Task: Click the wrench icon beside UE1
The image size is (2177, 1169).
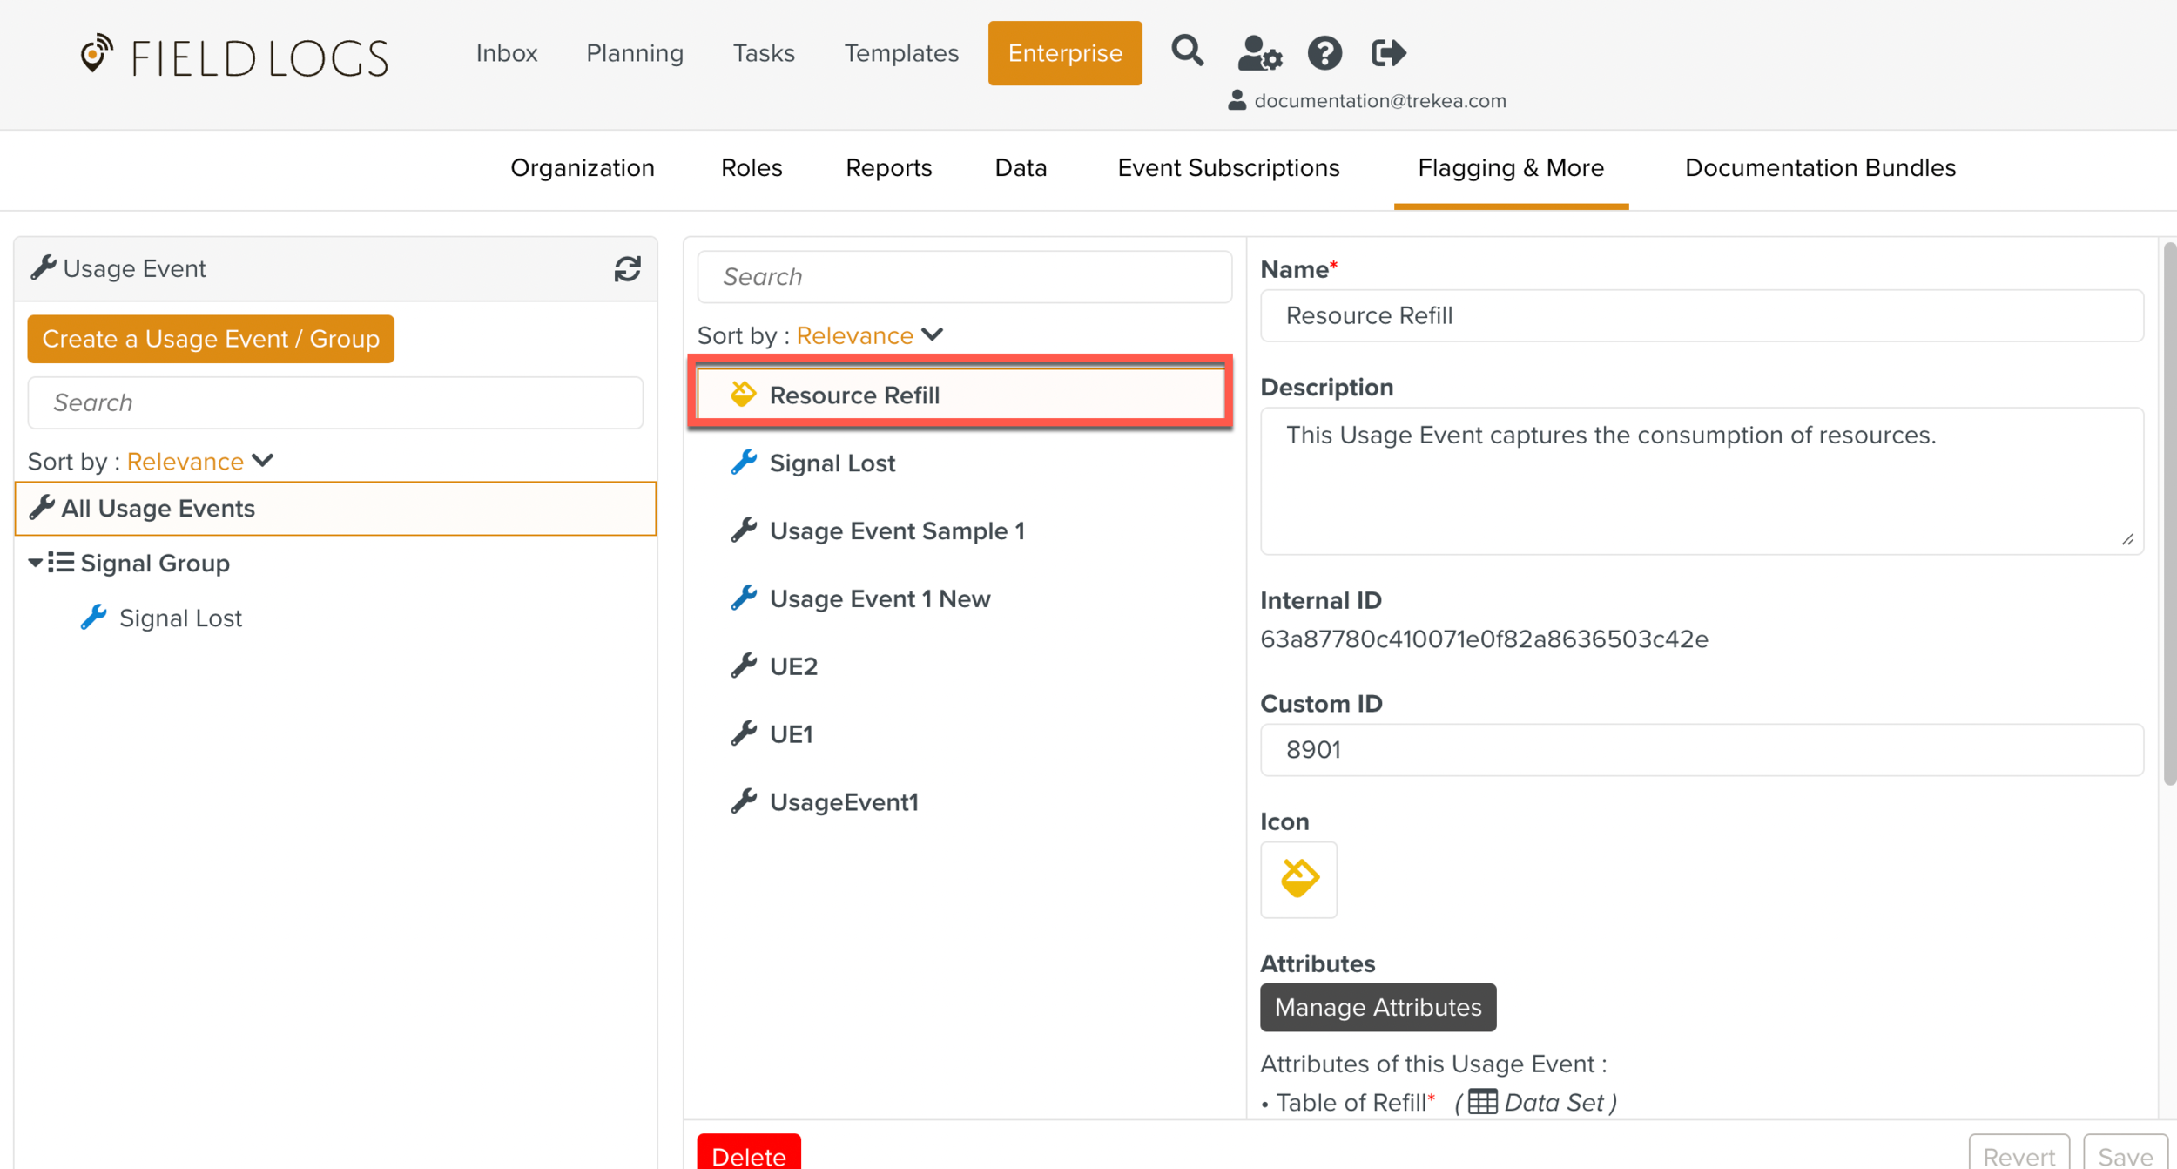Action: (743, 733)
